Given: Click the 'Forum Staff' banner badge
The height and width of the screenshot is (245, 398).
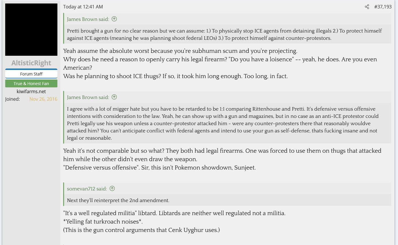Looking at the screenshot, I should [31, 74].
